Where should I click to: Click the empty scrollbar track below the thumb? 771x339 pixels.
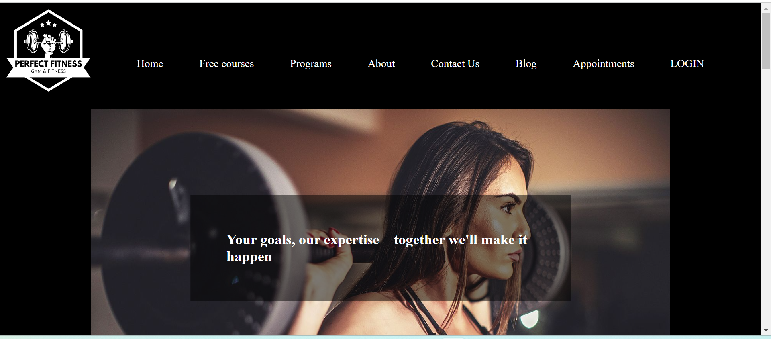[766, 197]
